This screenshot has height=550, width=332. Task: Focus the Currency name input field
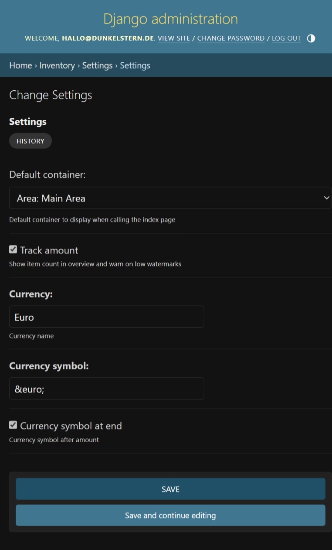coord(107,317)
